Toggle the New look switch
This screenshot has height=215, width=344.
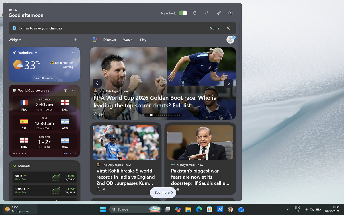[x=183, y=13]
